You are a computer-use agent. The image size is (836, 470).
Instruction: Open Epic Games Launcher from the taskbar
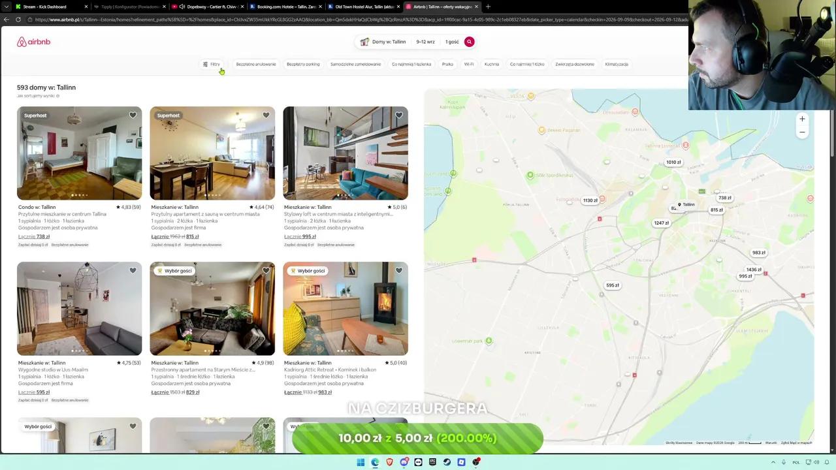click(x=432, y=462)
